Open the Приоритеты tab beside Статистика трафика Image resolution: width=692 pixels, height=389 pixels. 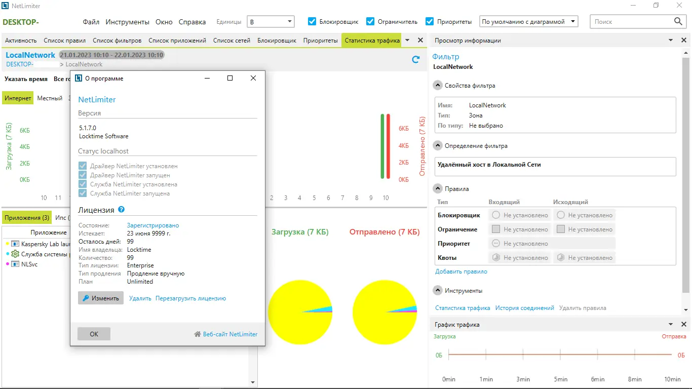click(320, 41)
